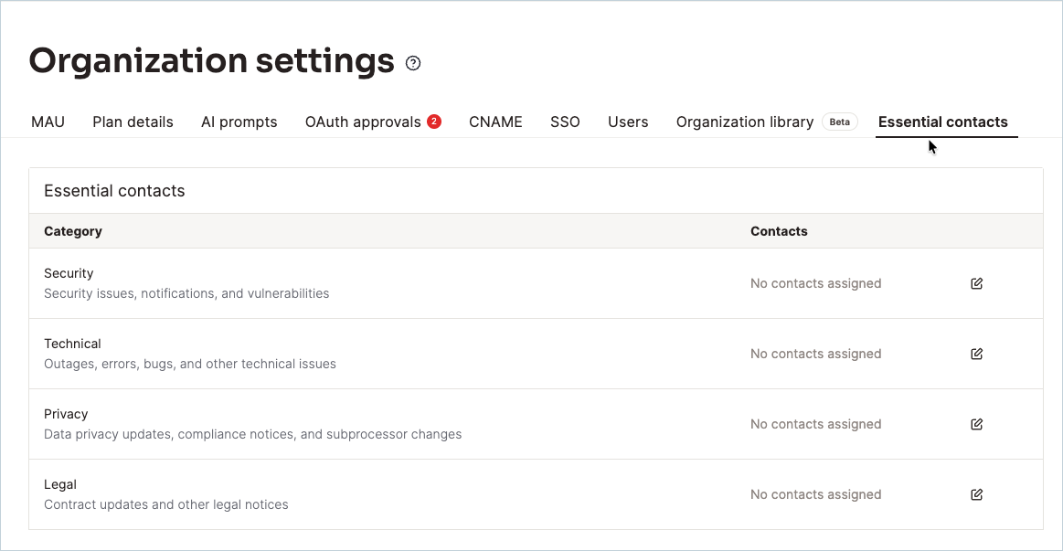Edit contacts for the Security category
This screenshot has width=1063, height=551.
(976, 283)
